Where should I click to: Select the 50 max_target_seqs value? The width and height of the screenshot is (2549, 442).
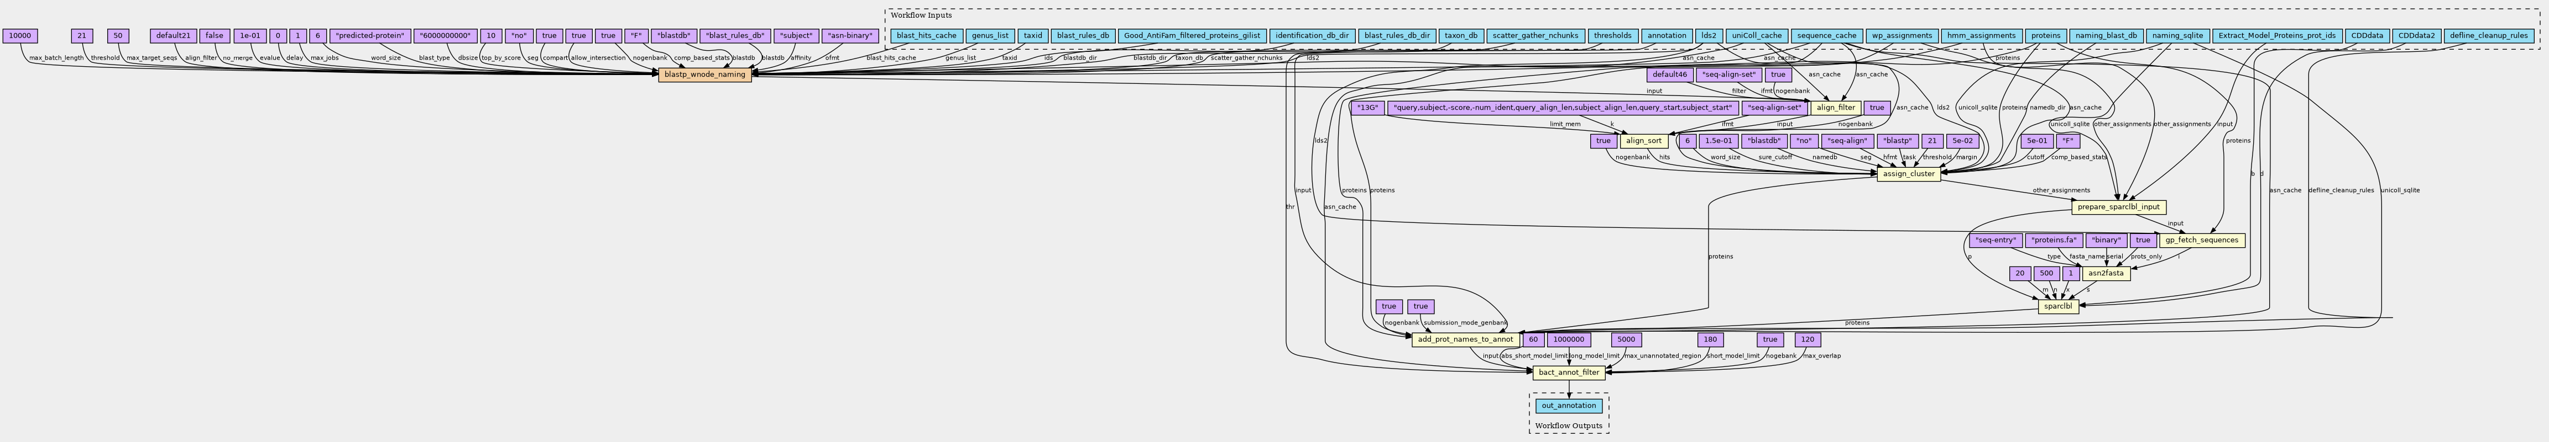tap(118, 35)
